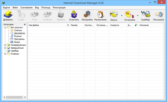
Task: Click the О column header
Action: pyautogui.click(x=68, y=25)
